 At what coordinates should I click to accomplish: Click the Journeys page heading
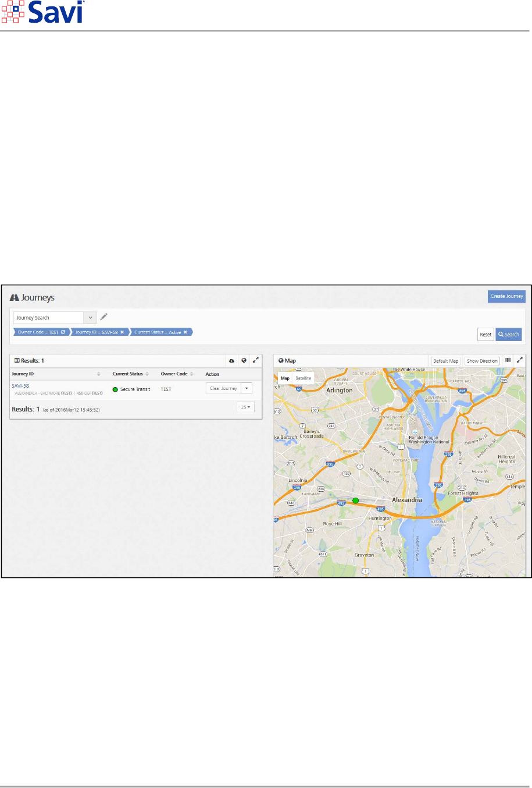33,297
